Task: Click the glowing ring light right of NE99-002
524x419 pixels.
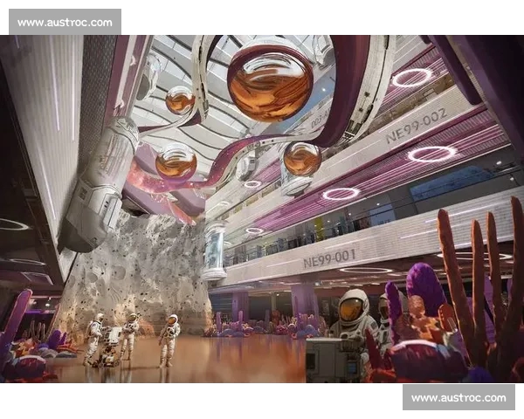Action: 431,154
